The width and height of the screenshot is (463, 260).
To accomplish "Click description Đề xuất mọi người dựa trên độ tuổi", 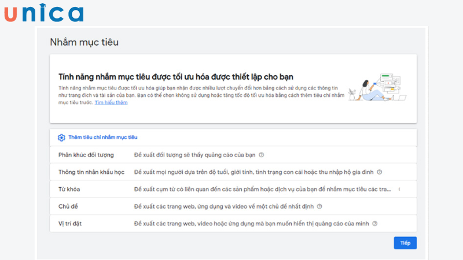I will click(253, 172).
